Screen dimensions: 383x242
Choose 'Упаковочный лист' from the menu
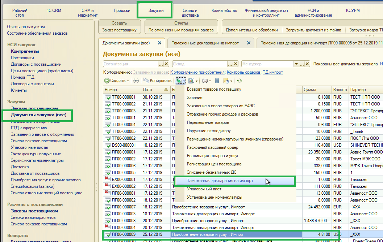[204, 189]
